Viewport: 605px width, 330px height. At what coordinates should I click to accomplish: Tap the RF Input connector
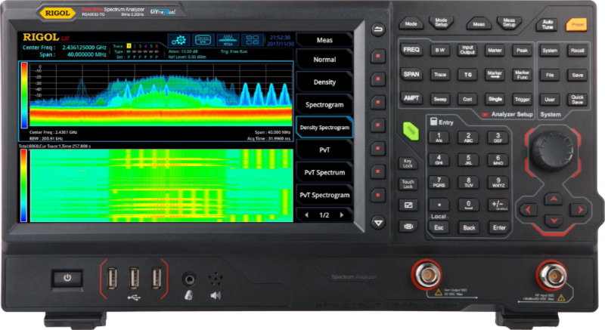click(552, 275)
